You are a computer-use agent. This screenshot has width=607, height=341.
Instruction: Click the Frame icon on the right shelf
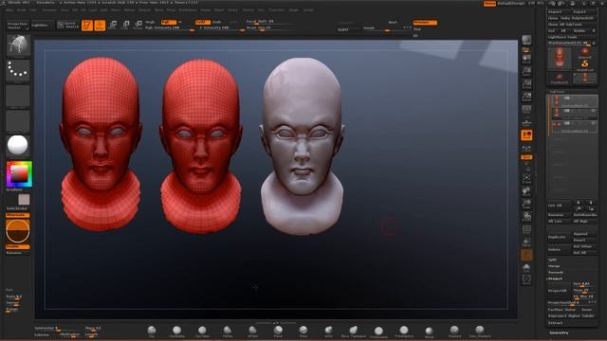(x=526, y=178)
